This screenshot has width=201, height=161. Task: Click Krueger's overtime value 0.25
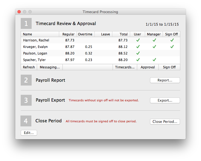pyautogui.click(x=89, y=47)
